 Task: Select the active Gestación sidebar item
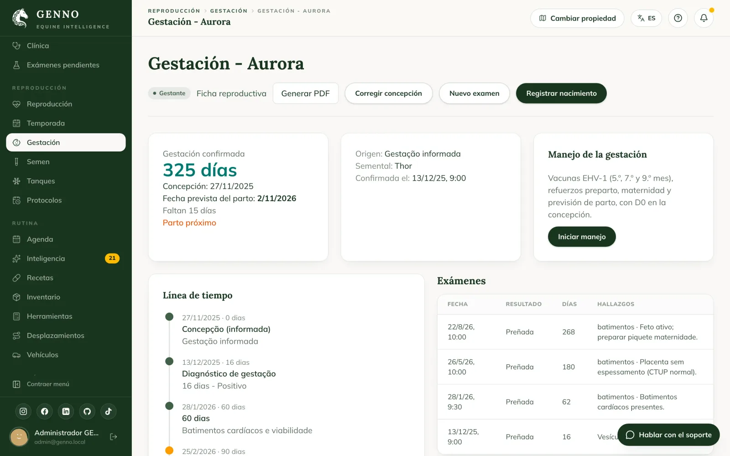[x=66, y=142]
